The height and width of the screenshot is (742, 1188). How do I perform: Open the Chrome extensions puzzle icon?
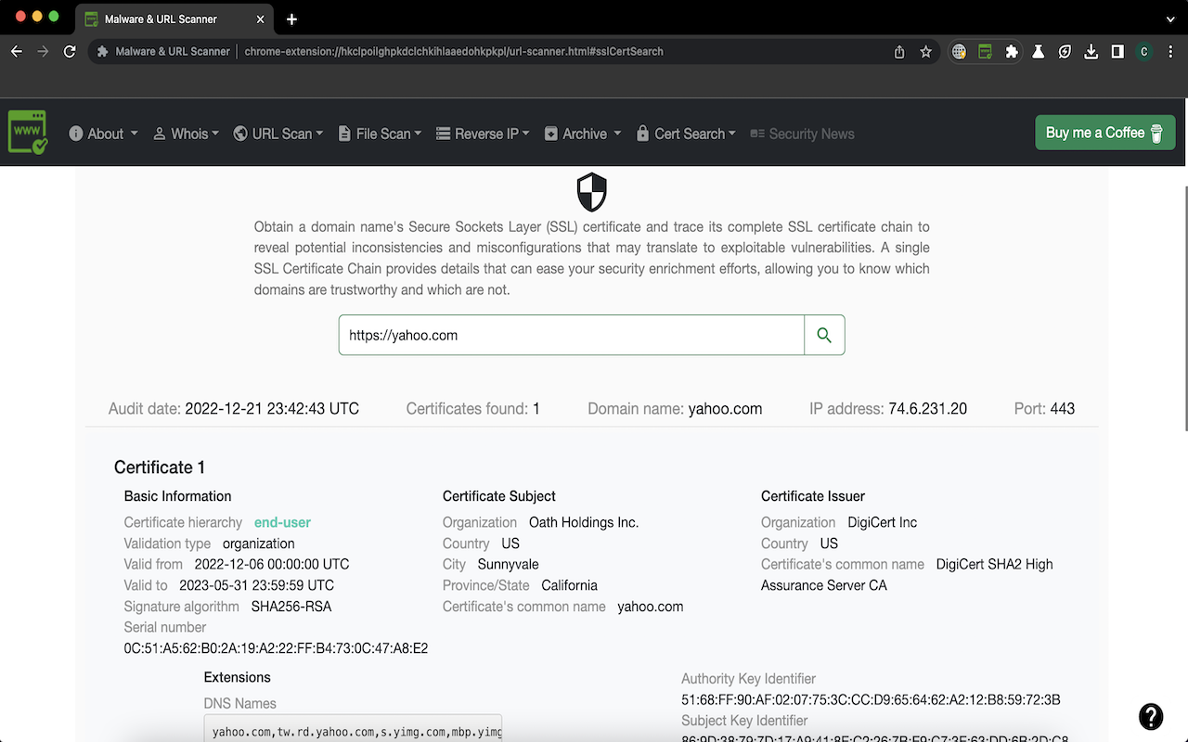[x=1012, y=52]
